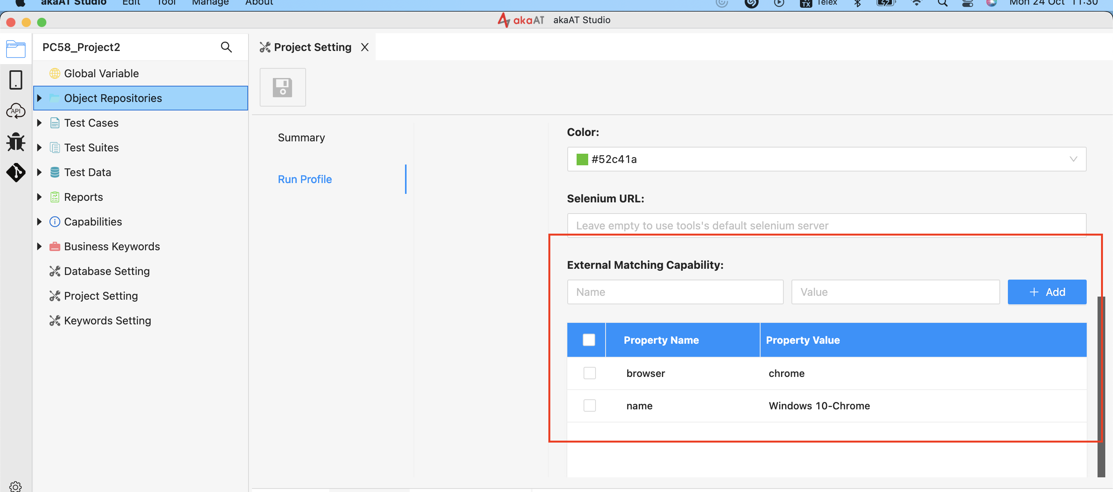Click the green #52c41a color swatch
1113x492 pixels.
(582, 159)
